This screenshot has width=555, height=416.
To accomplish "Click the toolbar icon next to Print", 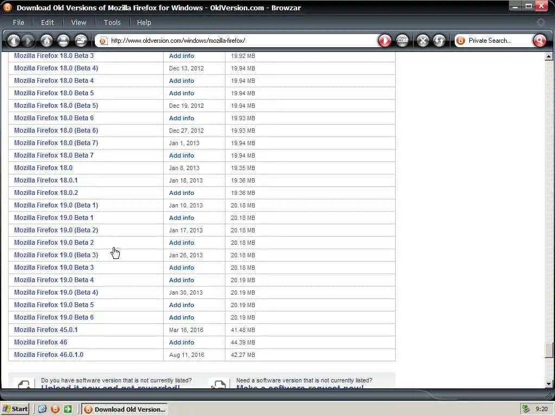I will [81, 41].
